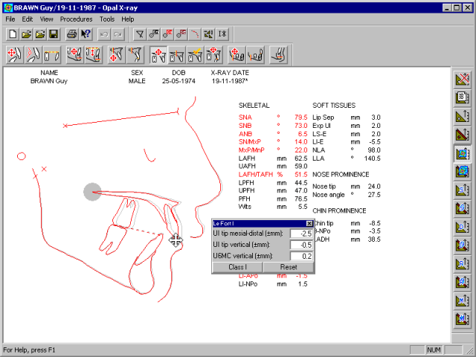Click the Redo arrow icon
This screenshot has width=476, height=357.
118,34
